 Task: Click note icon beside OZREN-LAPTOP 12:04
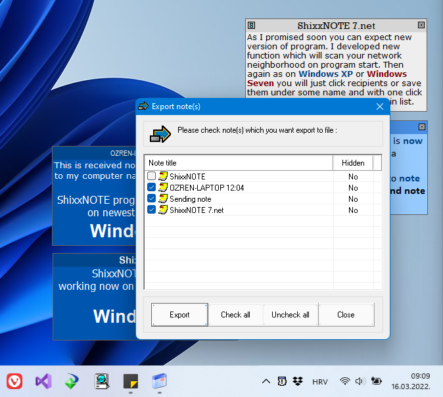tap(163, 187)
